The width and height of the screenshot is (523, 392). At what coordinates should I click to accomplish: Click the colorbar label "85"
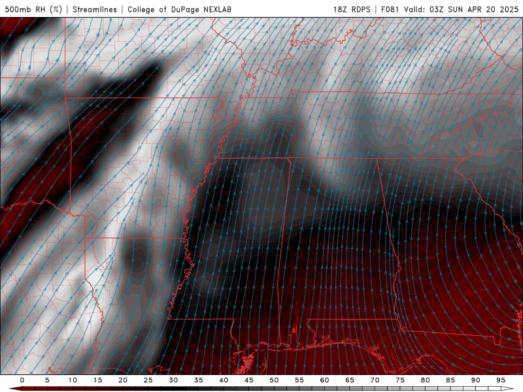click(450, 380)
